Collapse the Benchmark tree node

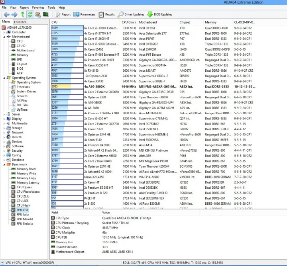coord(4,165)
